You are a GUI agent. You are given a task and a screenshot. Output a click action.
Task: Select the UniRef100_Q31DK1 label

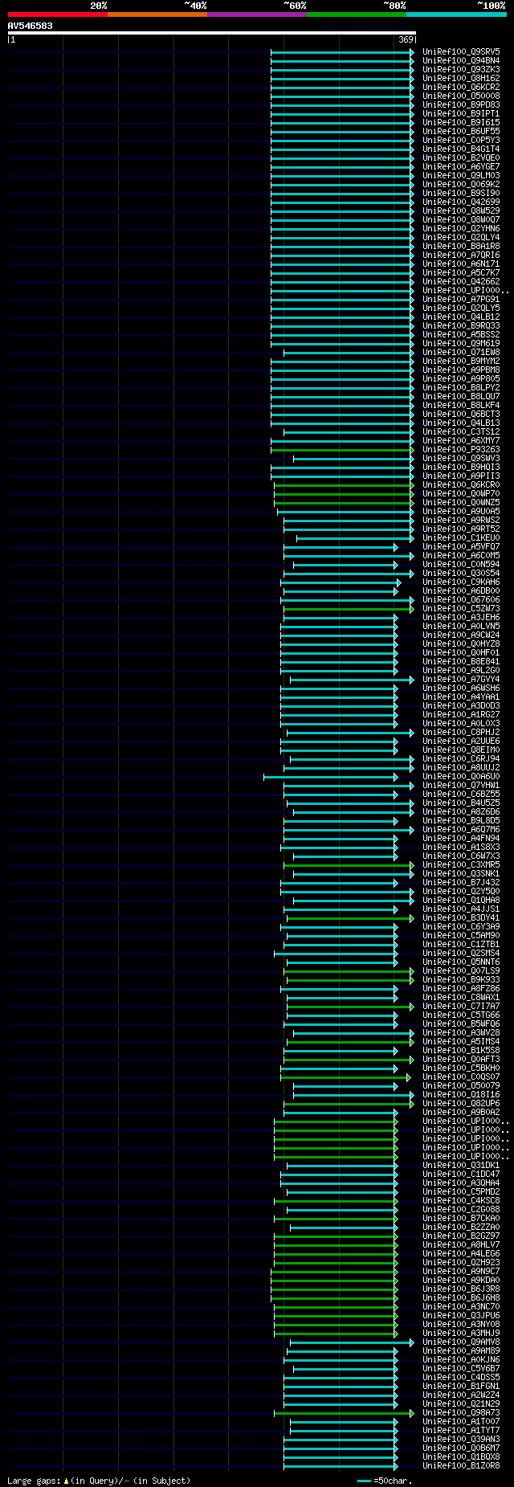461,1165
